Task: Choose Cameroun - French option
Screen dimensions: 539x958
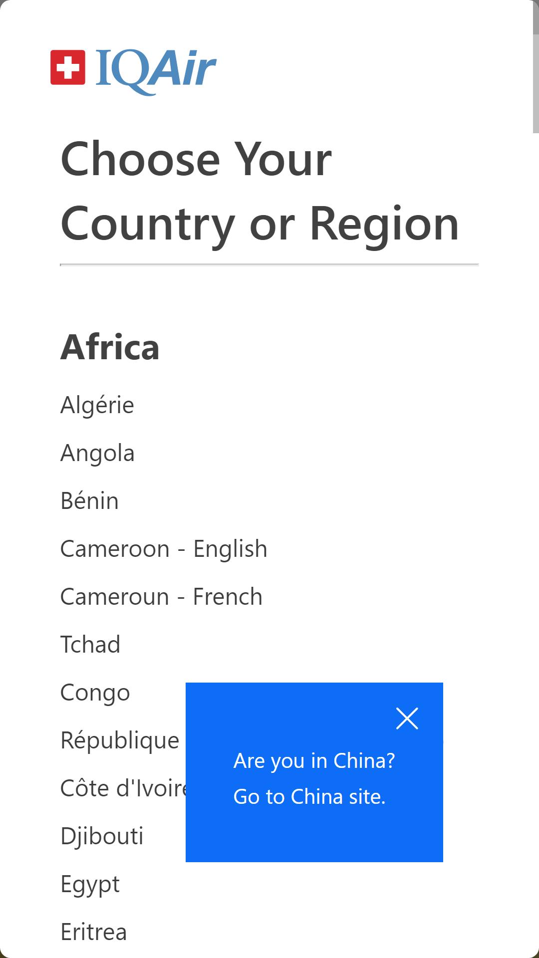Action: 161,596
